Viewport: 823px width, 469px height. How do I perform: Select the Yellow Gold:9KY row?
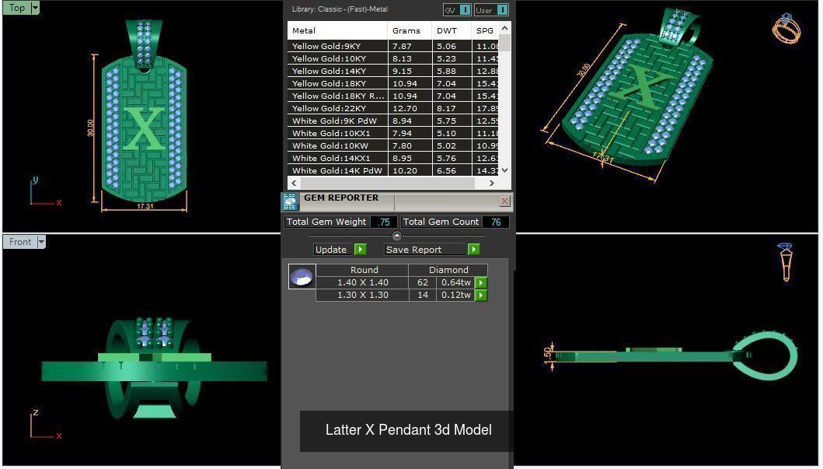(x=392, y=46)
